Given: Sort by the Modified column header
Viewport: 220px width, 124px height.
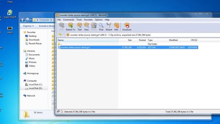Looking at the screenshot, I should coord(177,40).
